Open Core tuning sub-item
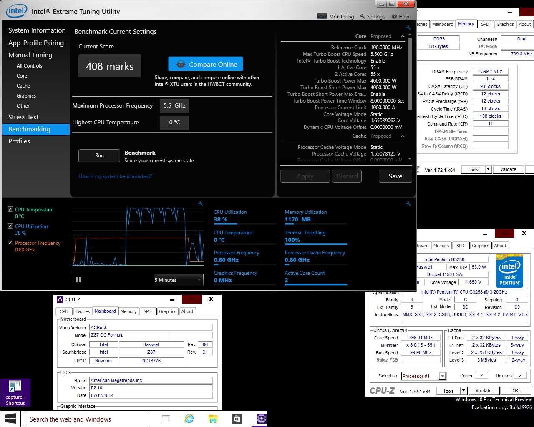Image resolution: width=534 pixels, height=427 pixels. [x=22, y=76]
